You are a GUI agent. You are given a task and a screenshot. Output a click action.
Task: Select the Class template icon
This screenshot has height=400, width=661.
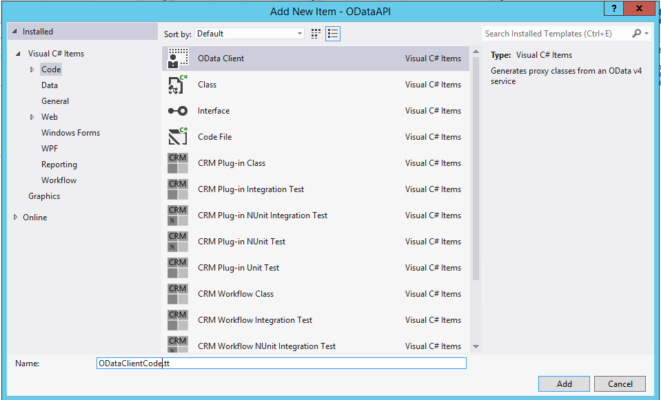178,85
